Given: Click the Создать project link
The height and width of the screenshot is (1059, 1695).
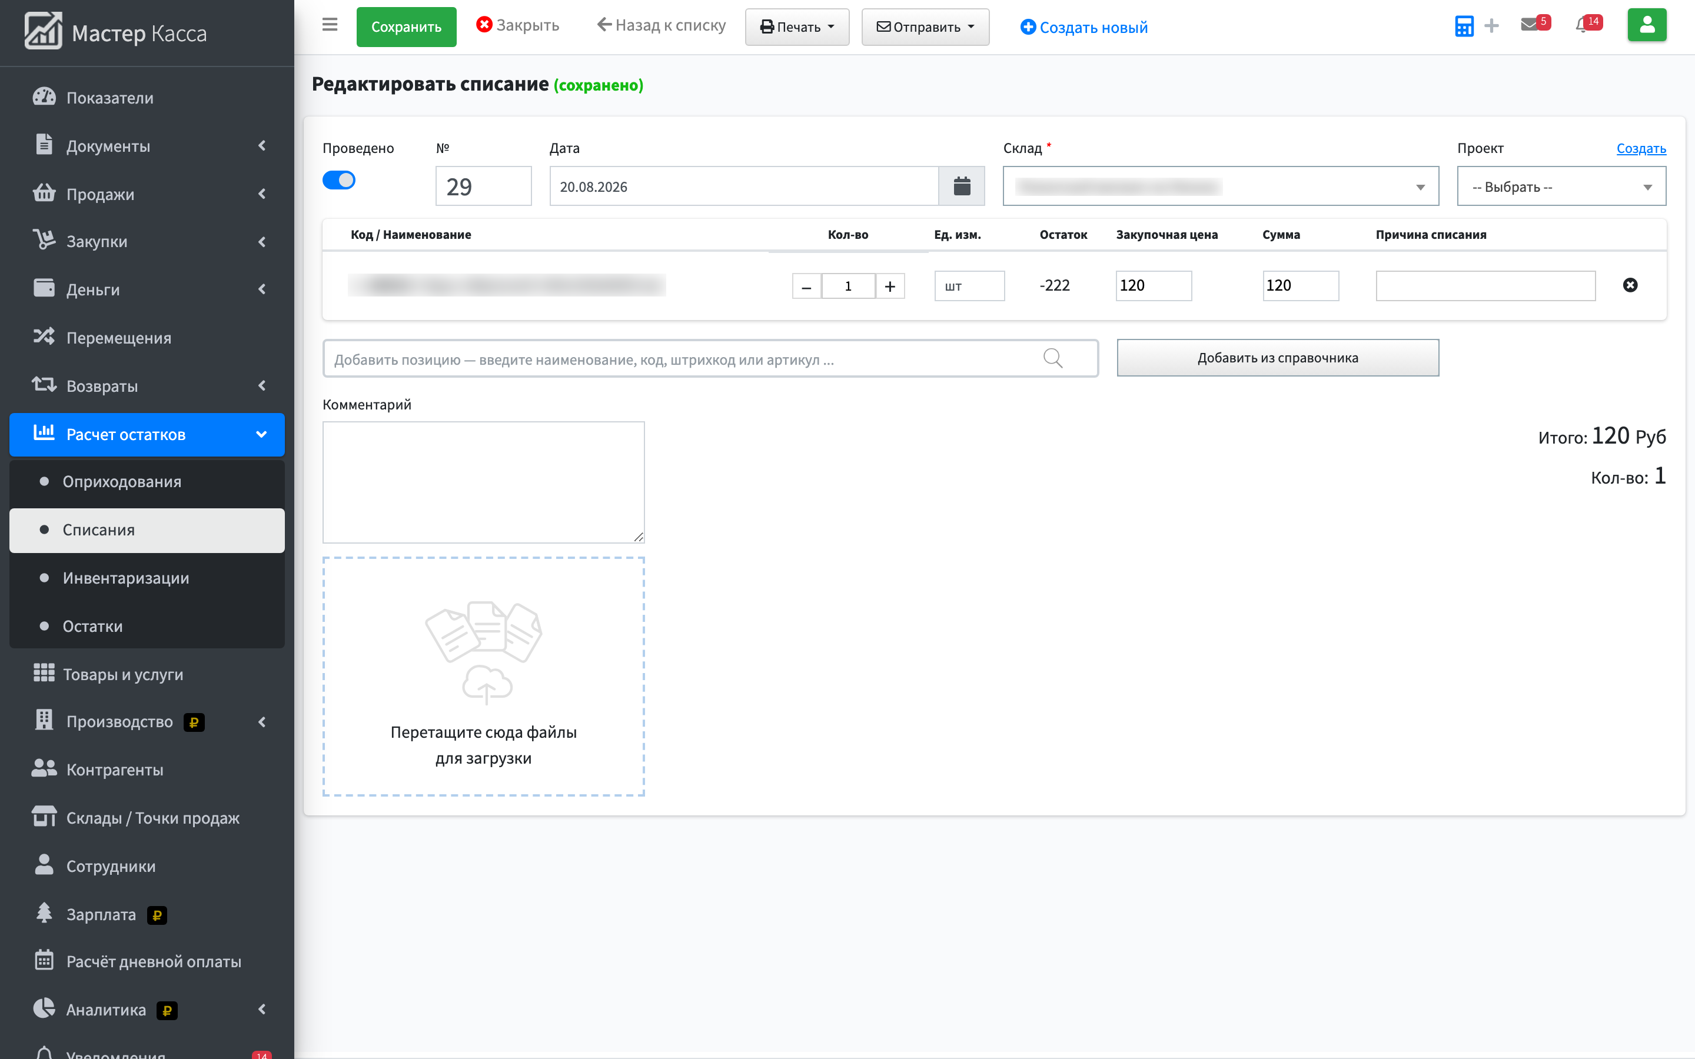Looking at the screenshot, I should [x=1641, y=148].
